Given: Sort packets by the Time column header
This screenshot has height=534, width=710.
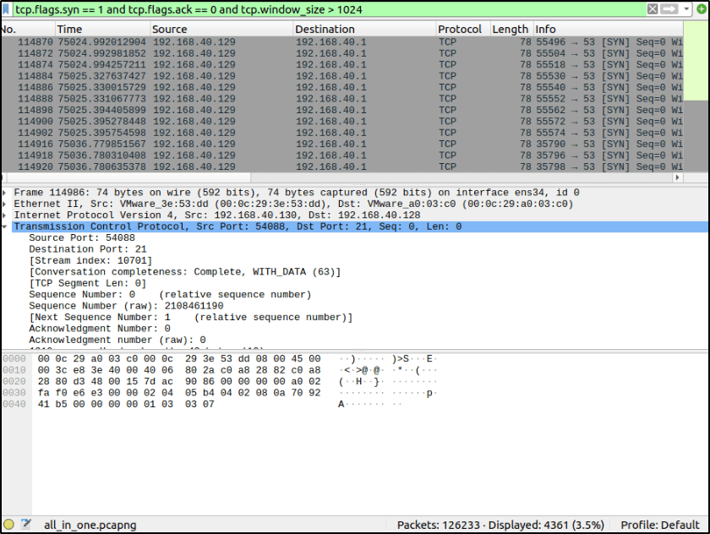Looking at the screenshot, I should coord(69,29).
